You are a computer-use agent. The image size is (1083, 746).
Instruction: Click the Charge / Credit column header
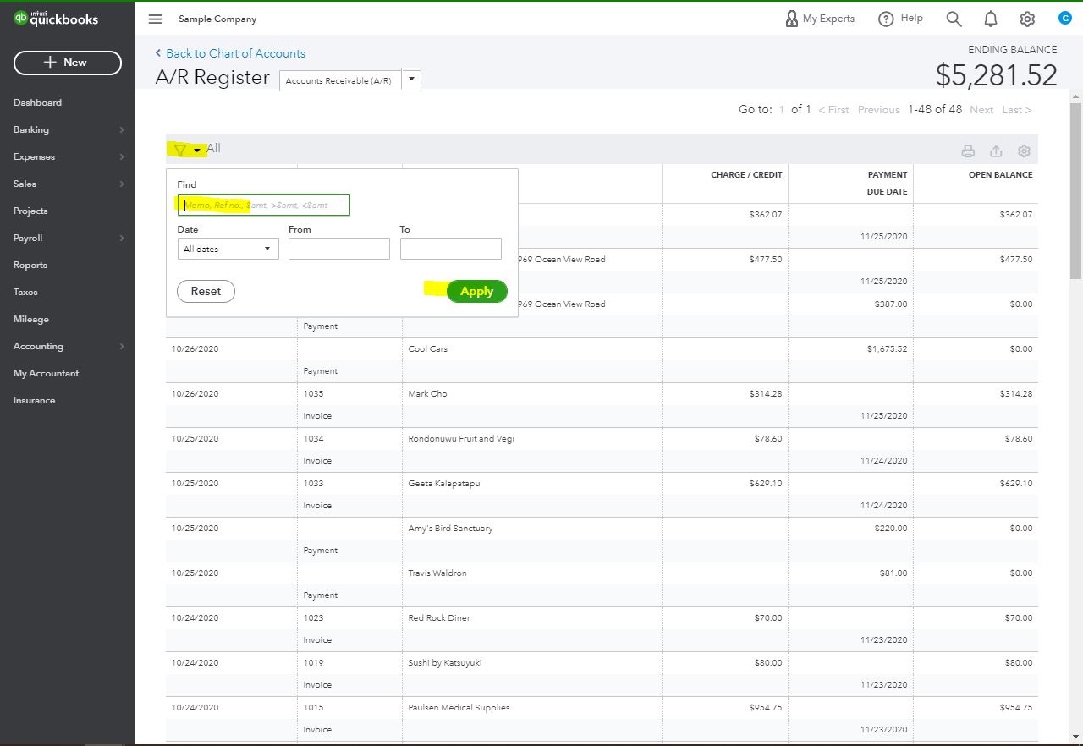[746, 174]
